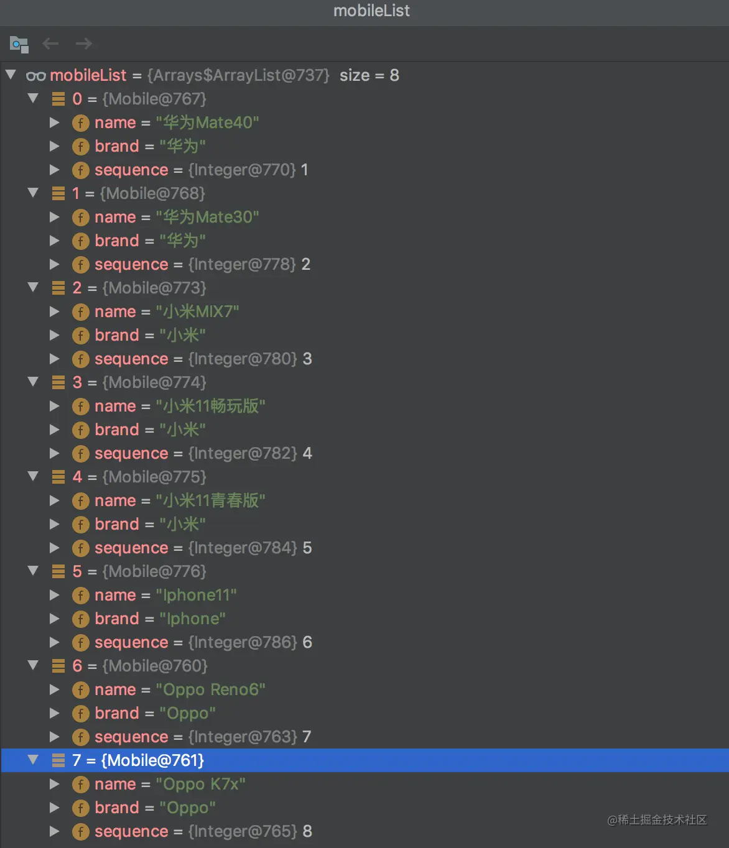Click field icon of sequence Integer@765
729x848 pixels.
pos(81,832)
